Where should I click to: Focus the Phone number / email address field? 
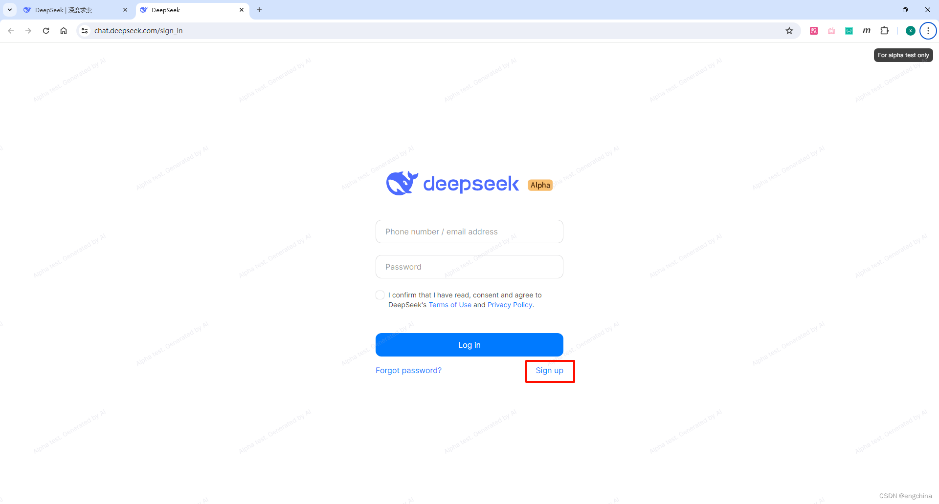tap(469, 231)
